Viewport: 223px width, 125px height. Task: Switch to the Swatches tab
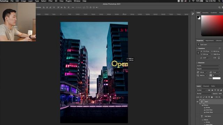[205, 13]
